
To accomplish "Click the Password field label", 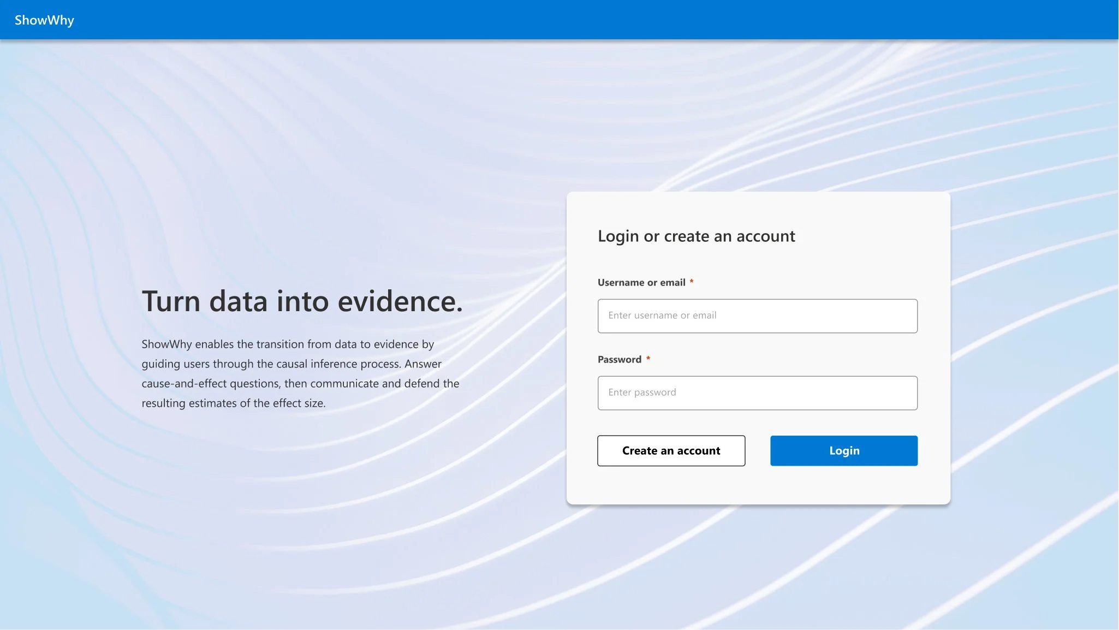I will 619,359.
